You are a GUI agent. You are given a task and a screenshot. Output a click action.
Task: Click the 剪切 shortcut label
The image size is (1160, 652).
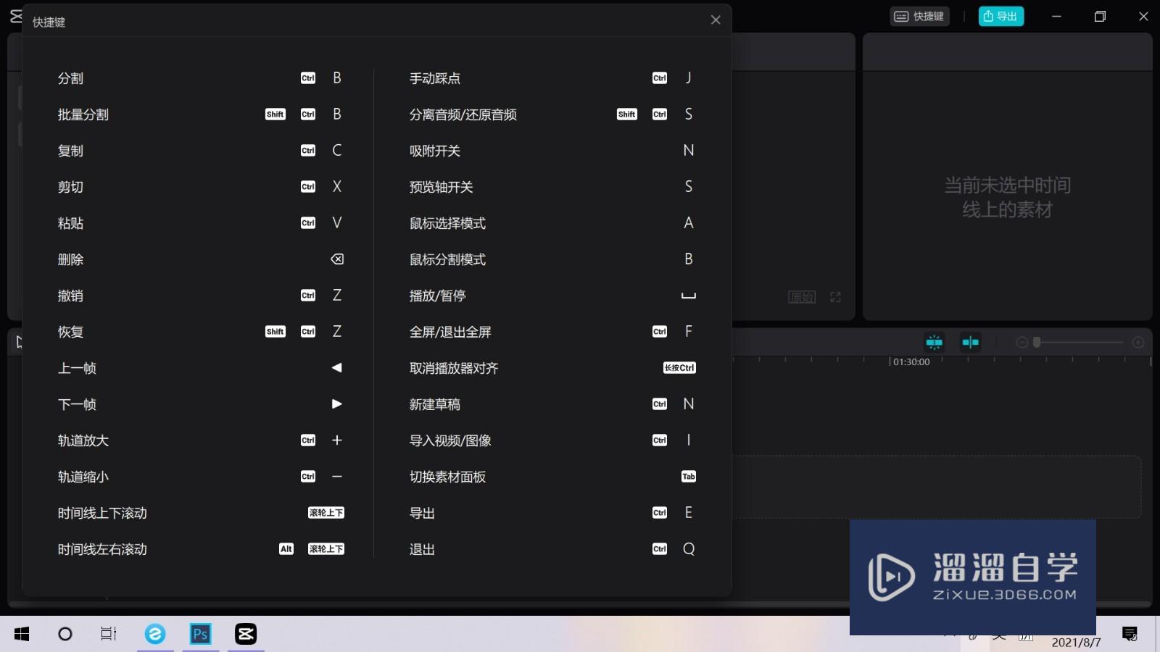pyautogui.click(x=70, y=187)
